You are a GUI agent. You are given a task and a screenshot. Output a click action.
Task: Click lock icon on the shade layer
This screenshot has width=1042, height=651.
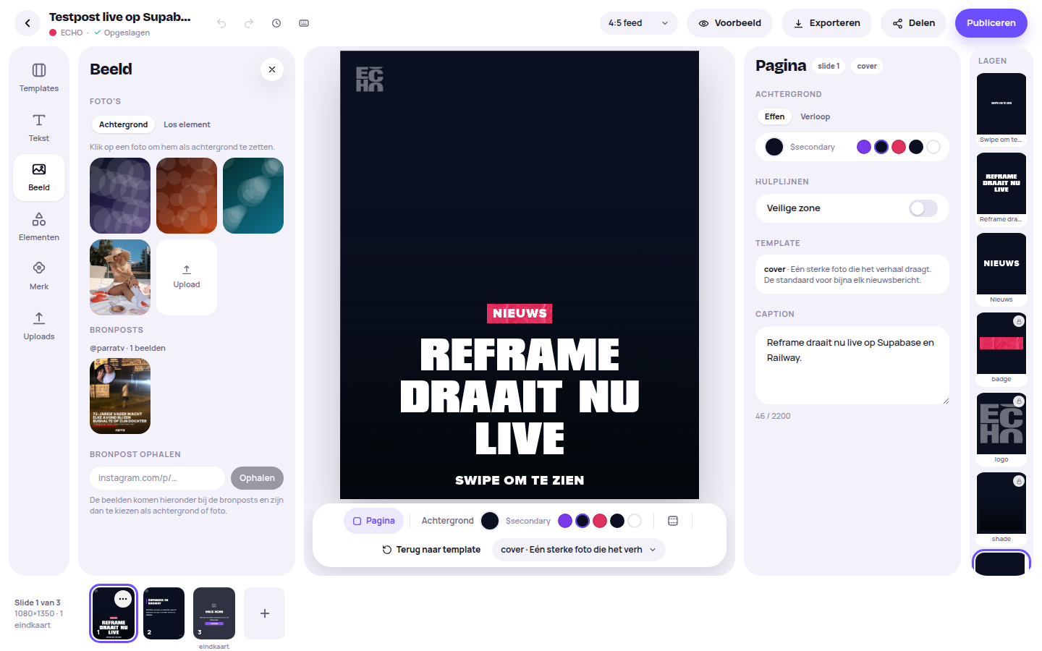point(1019,481)
